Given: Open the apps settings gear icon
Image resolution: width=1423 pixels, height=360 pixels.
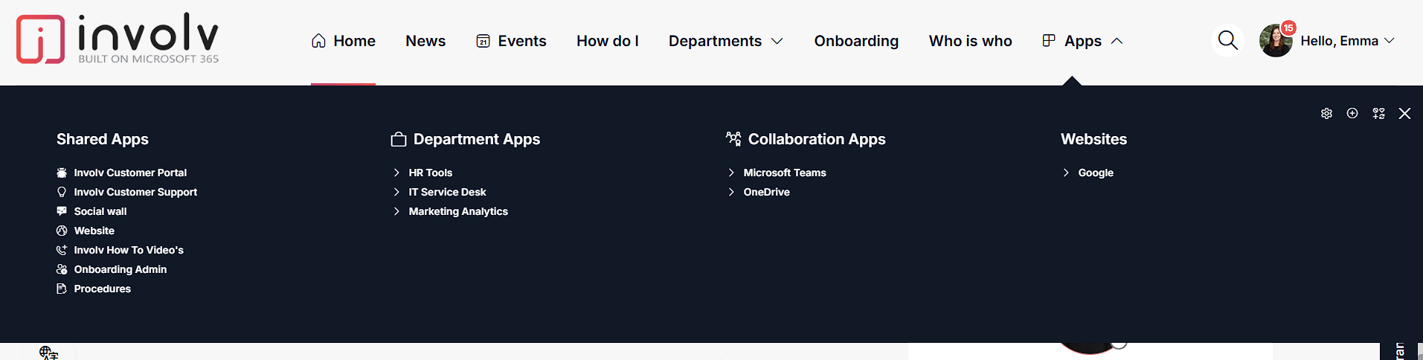Looking at the screenshot, I should [x=1326, y=114].
